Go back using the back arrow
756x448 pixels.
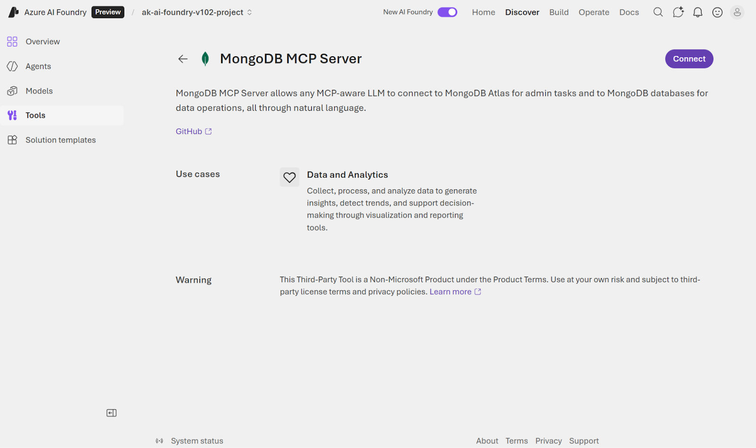(x=183, y=59)
